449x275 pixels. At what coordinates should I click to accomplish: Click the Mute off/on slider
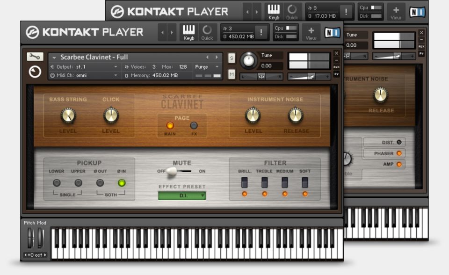[x=181, y=171]
